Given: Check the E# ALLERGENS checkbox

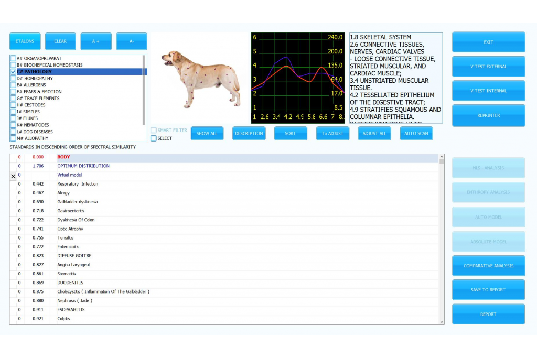Looking at the screenshot, I should [x=13, y=85].
